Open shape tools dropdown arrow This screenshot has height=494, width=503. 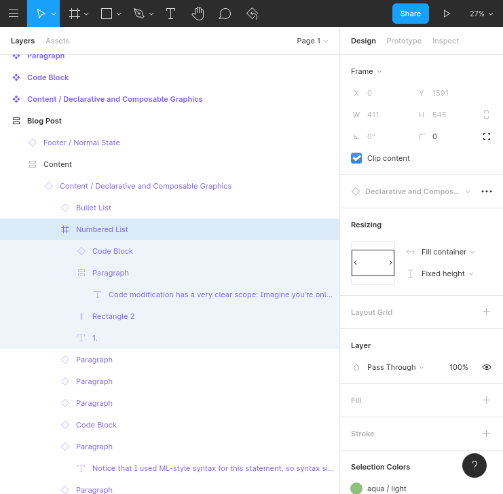click(x=119, y=14)
